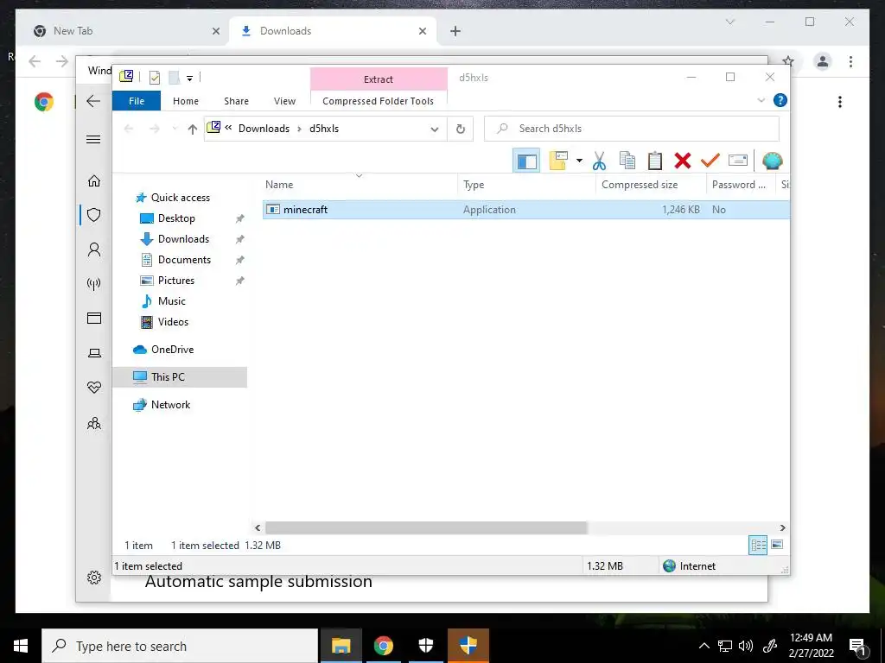Go up one folder level

pyautogui.click(x=193, y=129)
